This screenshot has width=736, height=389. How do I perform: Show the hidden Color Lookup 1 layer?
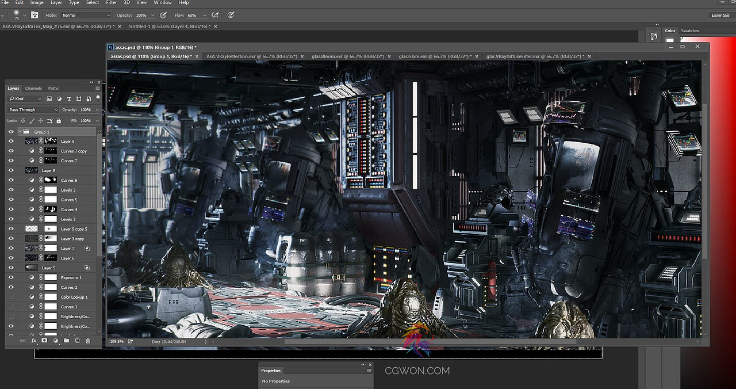(x=11, y=297)
